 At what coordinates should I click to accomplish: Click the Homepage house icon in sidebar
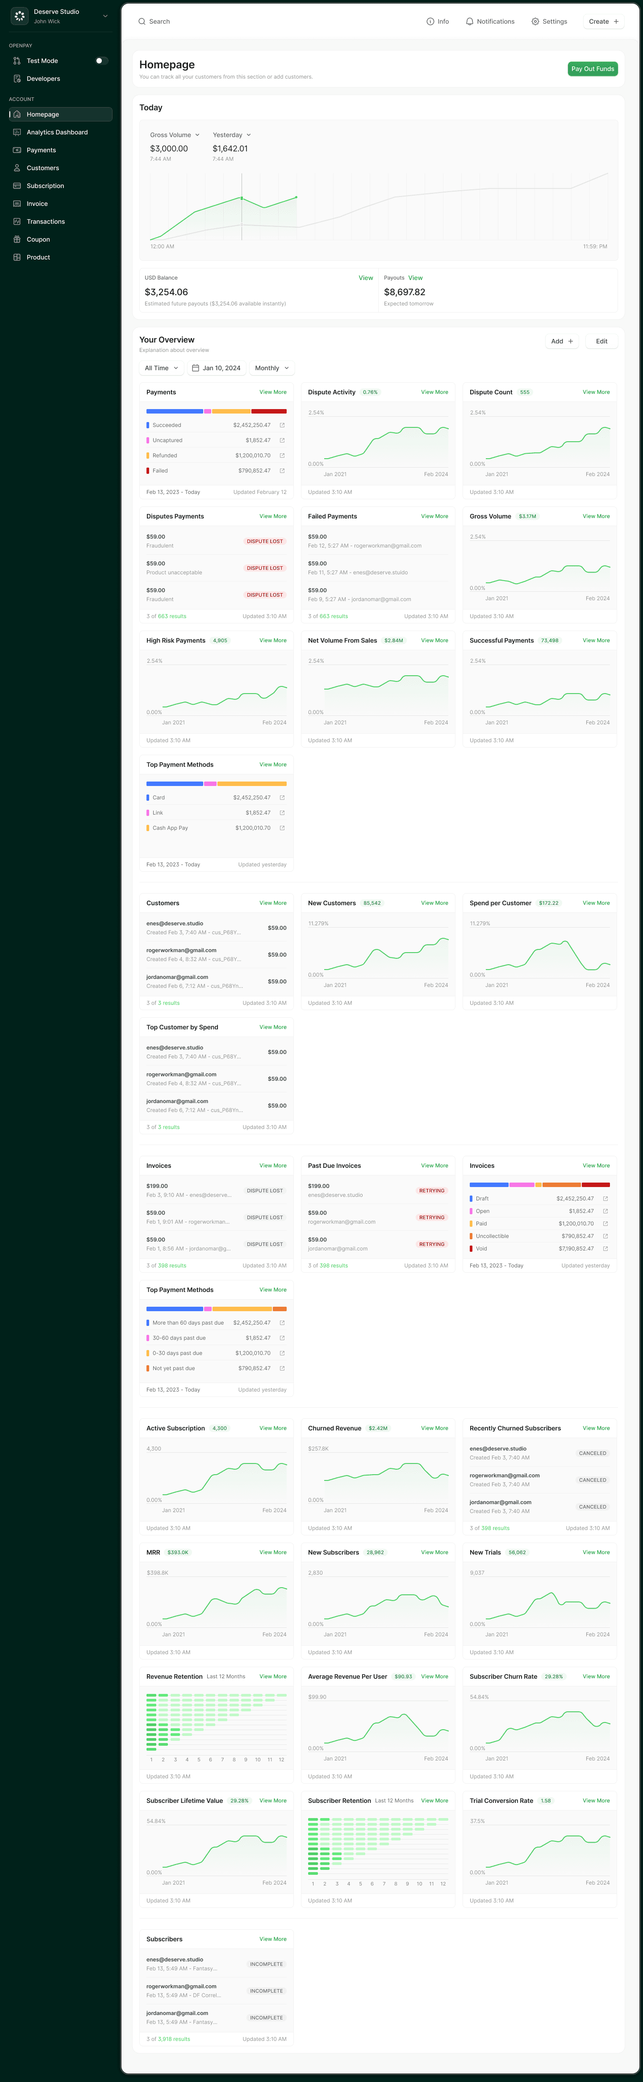17,114
